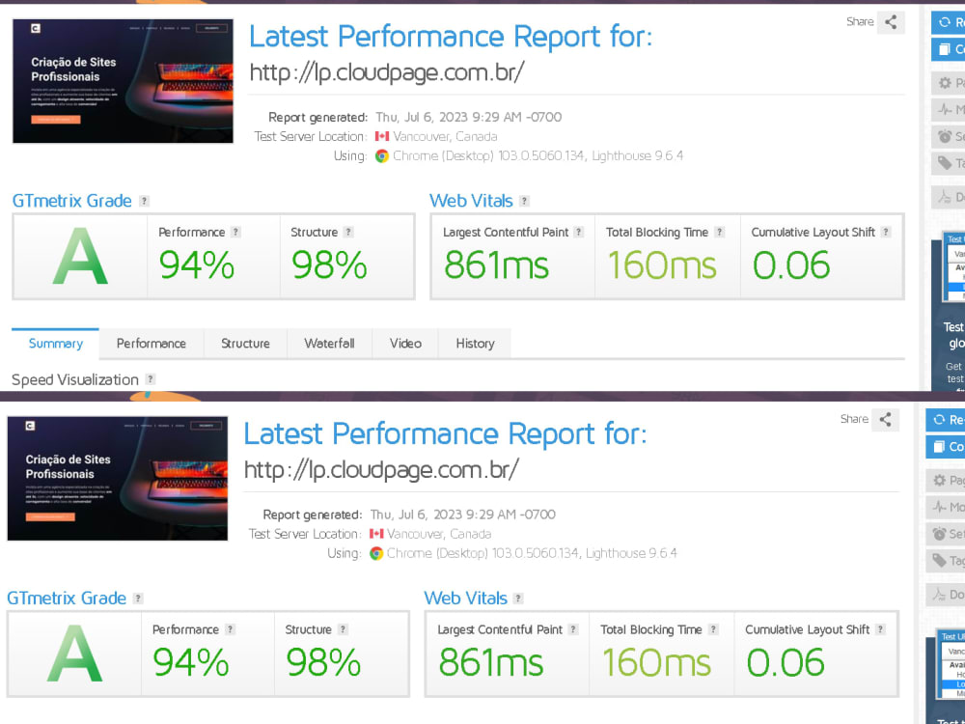
Task: Select the Video tab
Action: point(405,344)
